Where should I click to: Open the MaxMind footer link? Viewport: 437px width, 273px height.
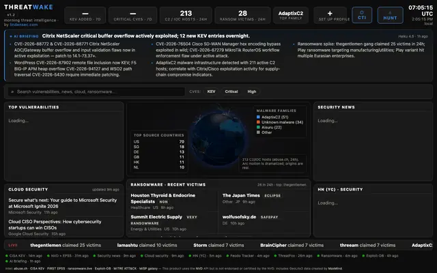point(335,268)
